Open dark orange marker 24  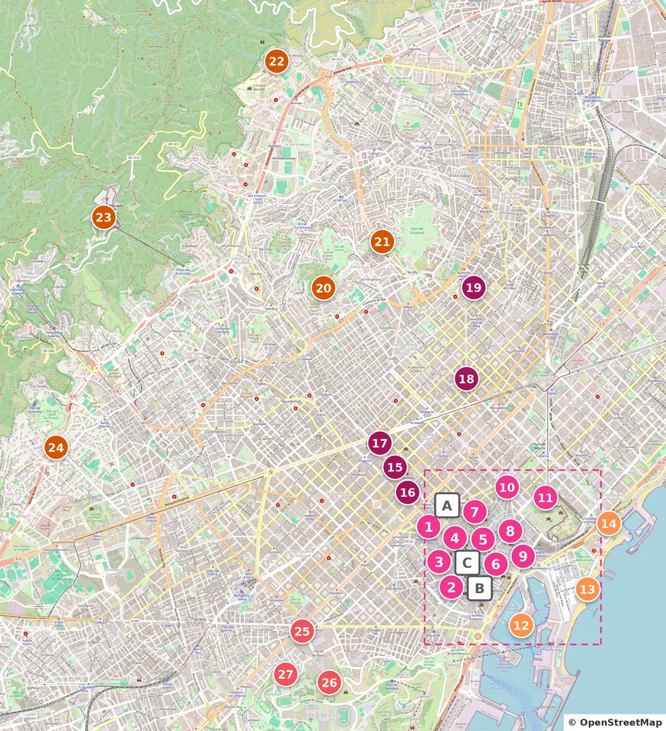(56, 447)
